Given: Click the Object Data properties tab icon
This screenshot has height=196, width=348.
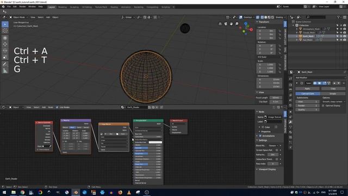Looking at the screenshot, I should pyautogui.click(x=290, y=127).
